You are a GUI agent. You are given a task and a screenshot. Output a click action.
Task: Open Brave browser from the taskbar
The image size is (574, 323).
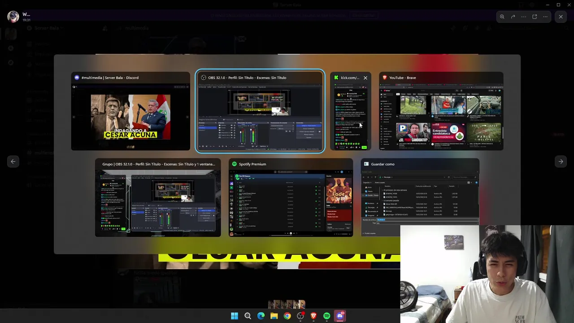tap(313, 316)
